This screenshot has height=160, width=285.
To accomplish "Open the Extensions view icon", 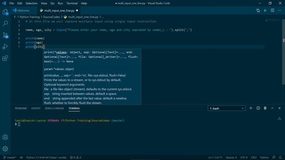I will pyautogui.click(x=5, y=58).
